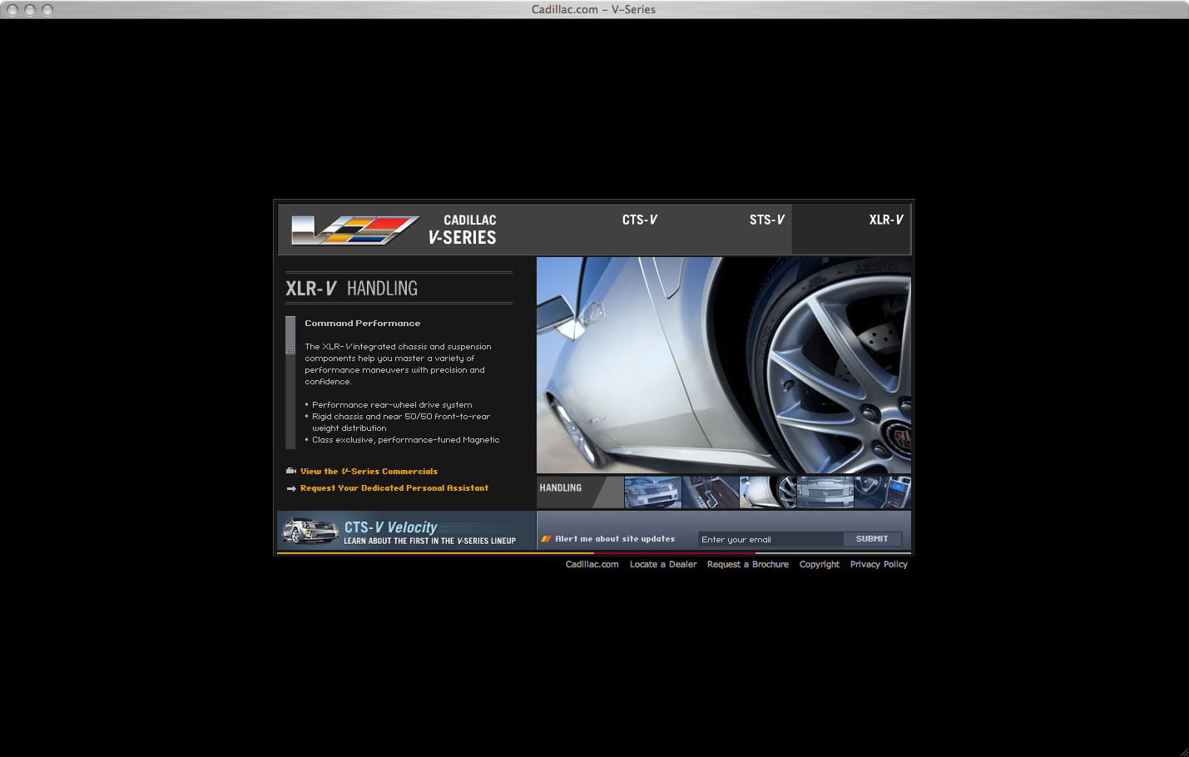Select the front view silver car thumbnail
Viewport: 1189px width, 757px height.
825,492
